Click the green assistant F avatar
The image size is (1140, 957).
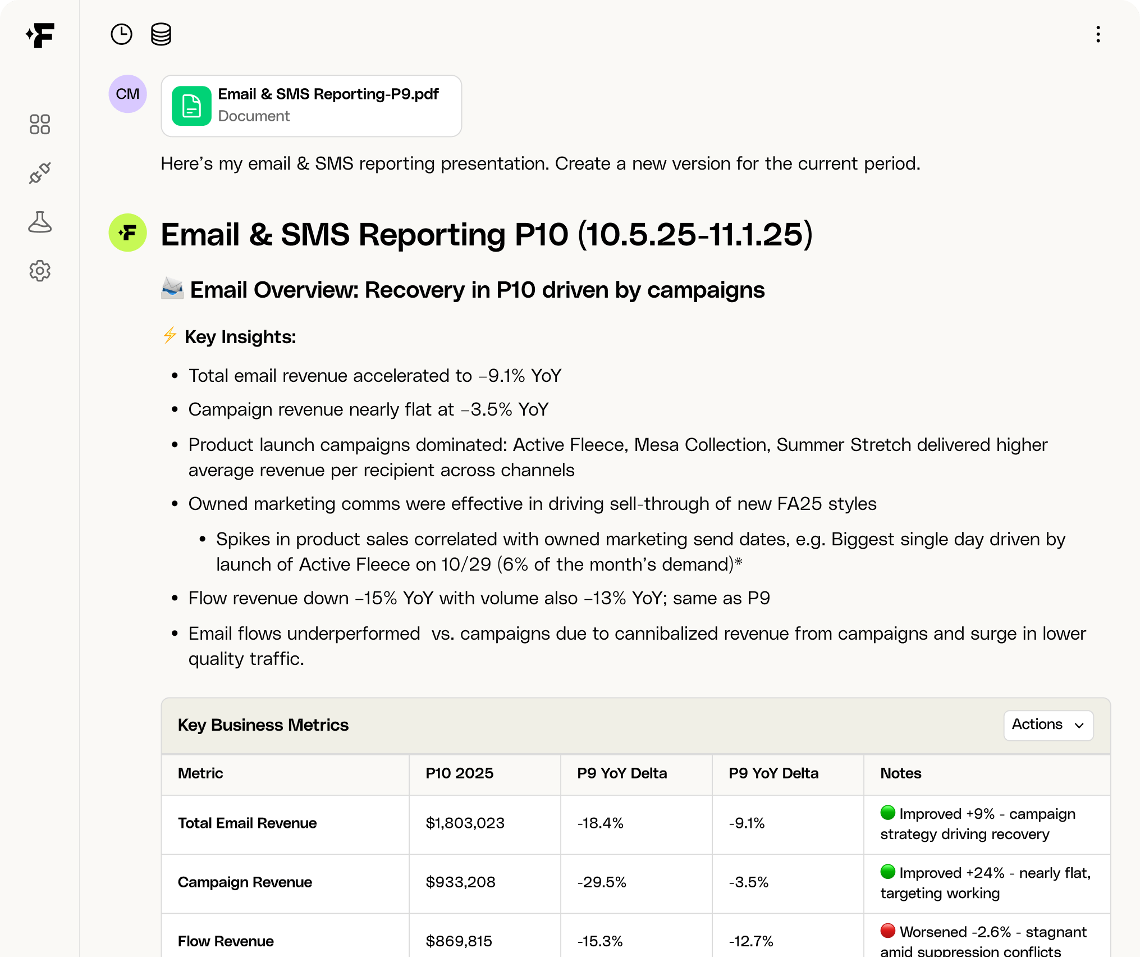[x=128, y=233]
